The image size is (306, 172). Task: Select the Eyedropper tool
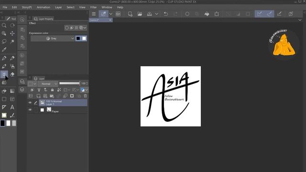(4, 49)
